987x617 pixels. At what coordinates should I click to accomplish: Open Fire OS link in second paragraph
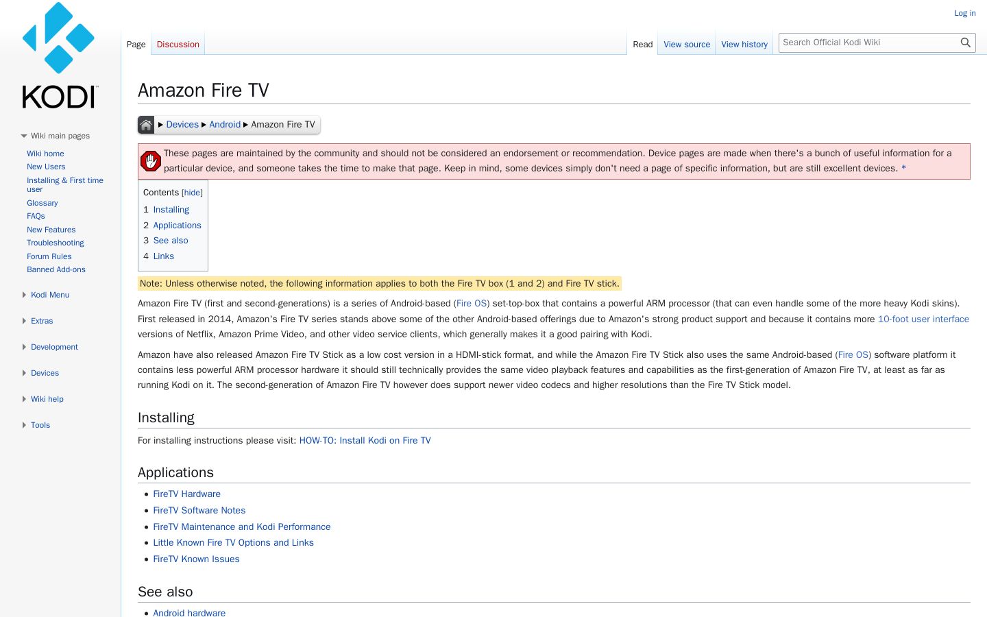(853, 355)
